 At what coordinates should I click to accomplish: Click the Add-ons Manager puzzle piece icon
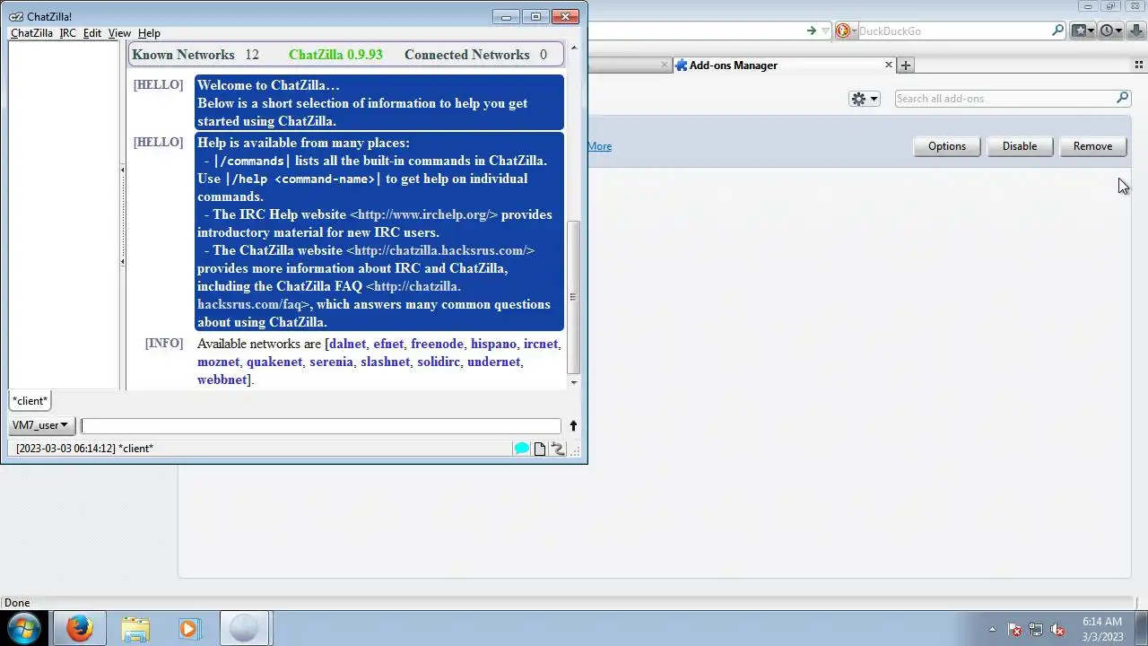(x=682, y=65)
